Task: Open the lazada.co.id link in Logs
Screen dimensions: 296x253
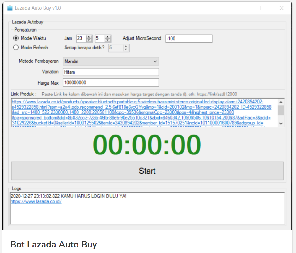Action: tap(36, 201)
